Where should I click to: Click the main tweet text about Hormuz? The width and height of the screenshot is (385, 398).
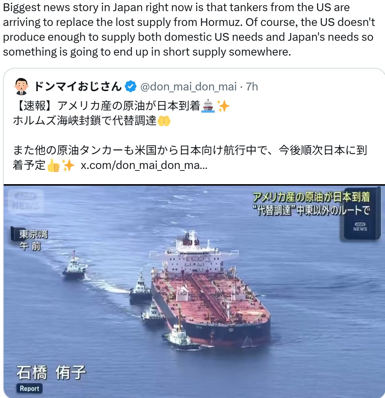pyautogui.click(x=189, y=29)
